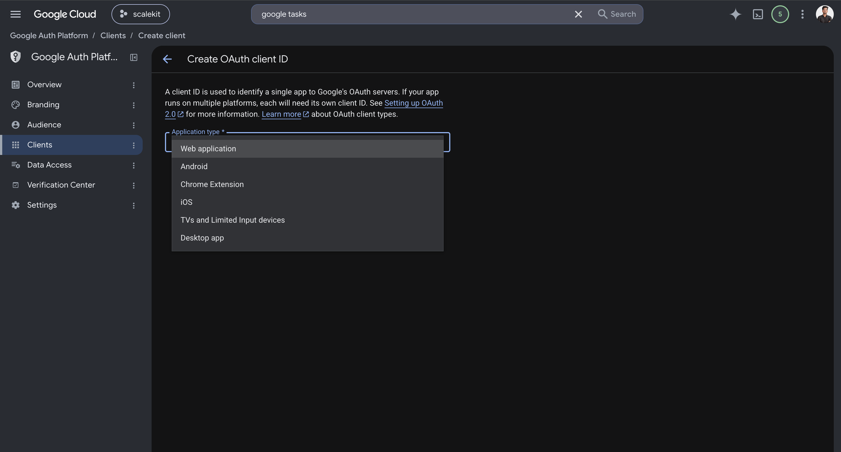
Task: Click the Verification Center check icon
Action: click(x=16, y=185)
